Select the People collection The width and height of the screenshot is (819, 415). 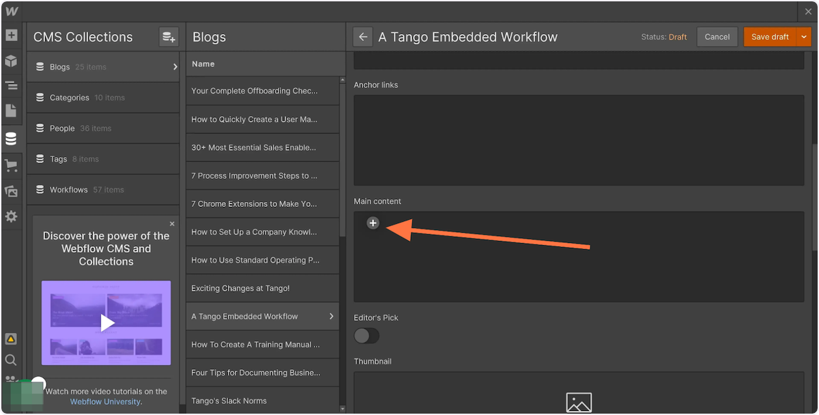pyautogui.click(x=103, y=128)
